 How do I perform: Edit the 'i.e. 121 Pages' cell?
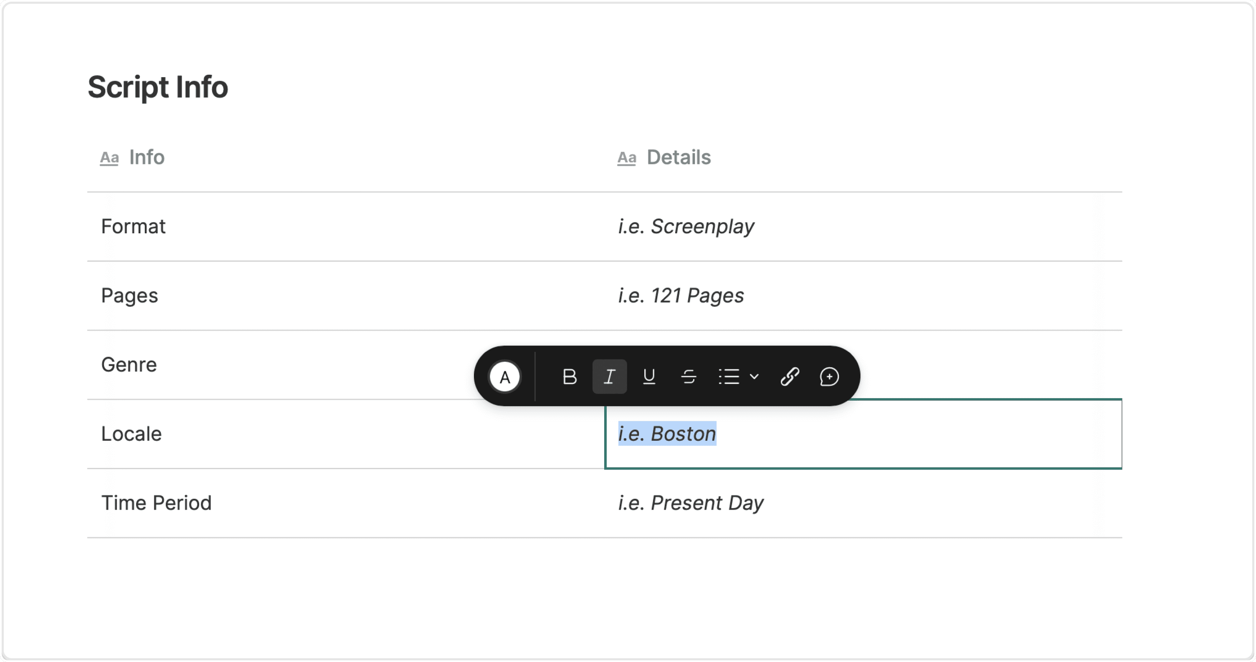863,296
